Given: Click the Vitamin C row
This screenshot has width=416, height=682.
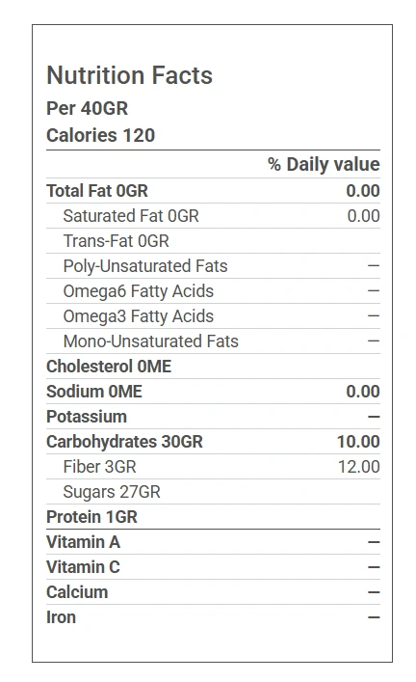Looking at the screenshot, I should [213, 567].
